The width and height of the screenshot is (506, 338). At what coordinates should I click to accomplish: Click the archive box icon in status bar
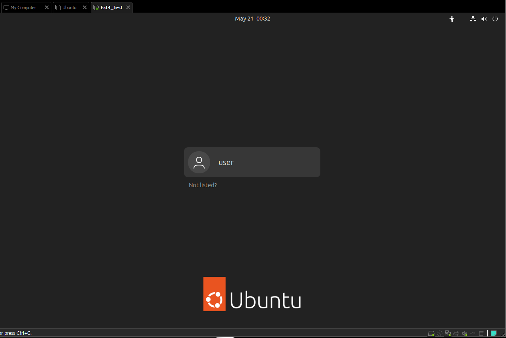pos(481,333)
